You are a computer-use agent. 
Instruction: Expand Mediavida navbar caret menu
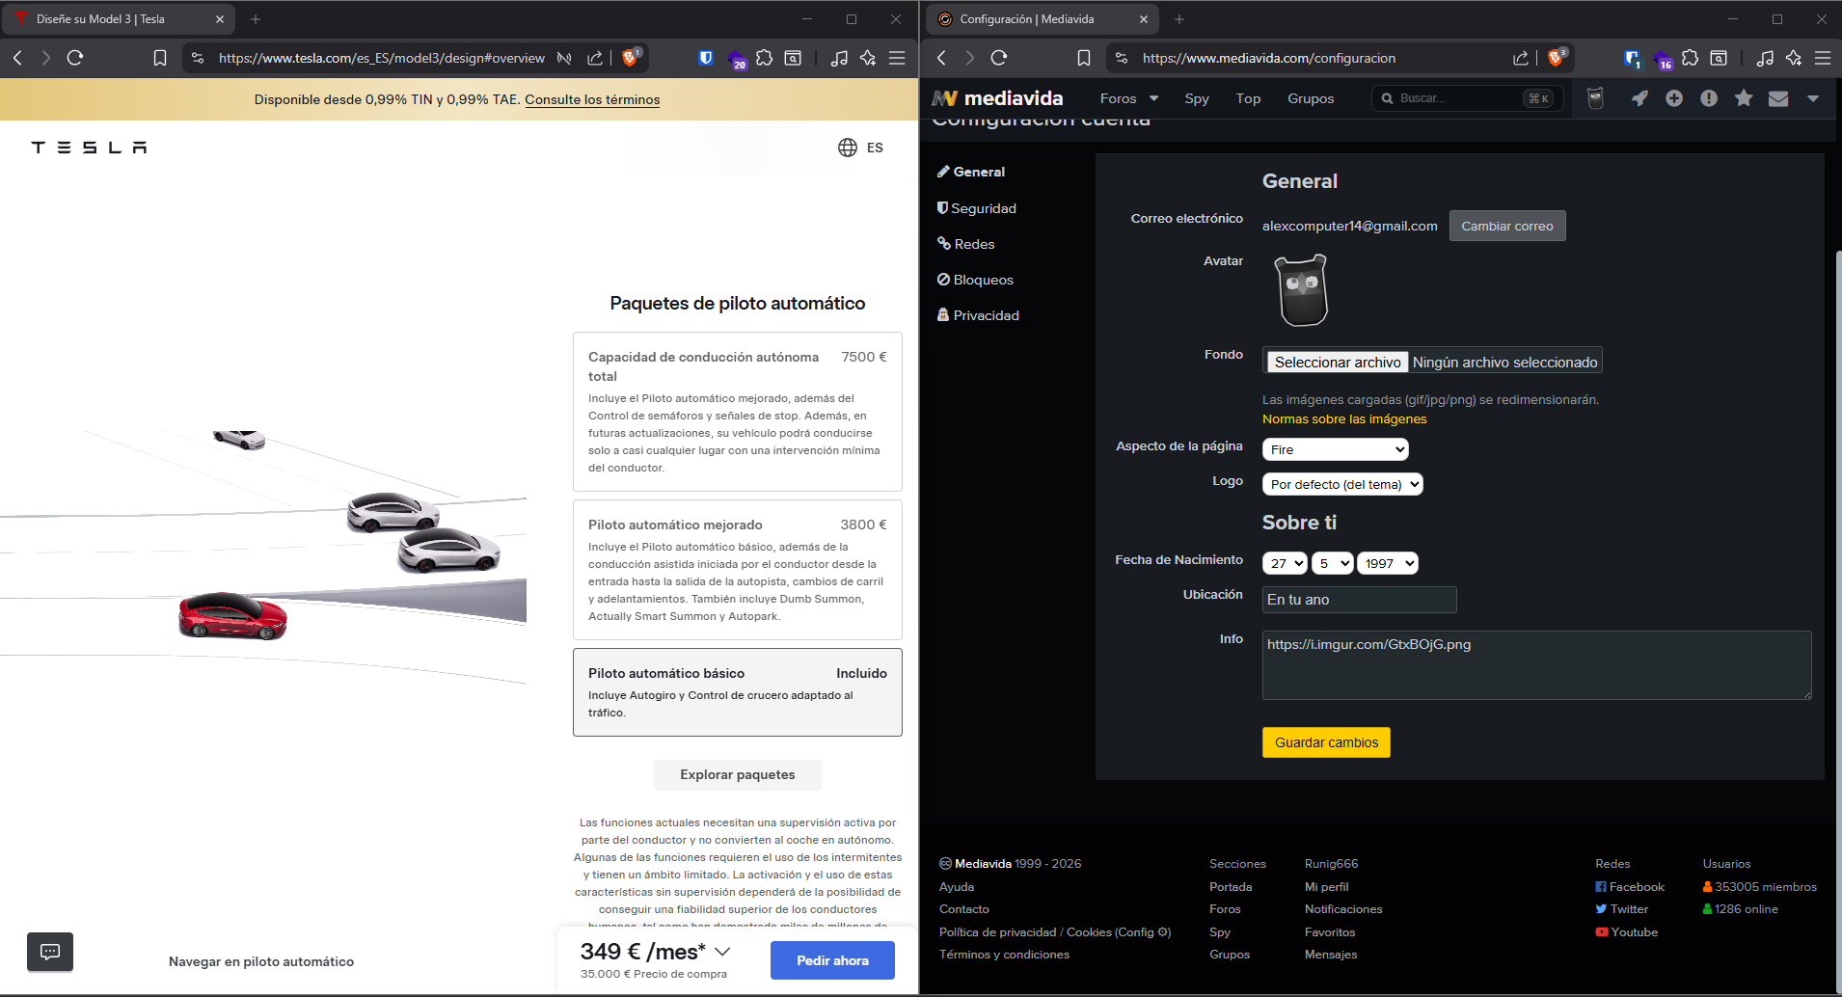pos(1813,98)
